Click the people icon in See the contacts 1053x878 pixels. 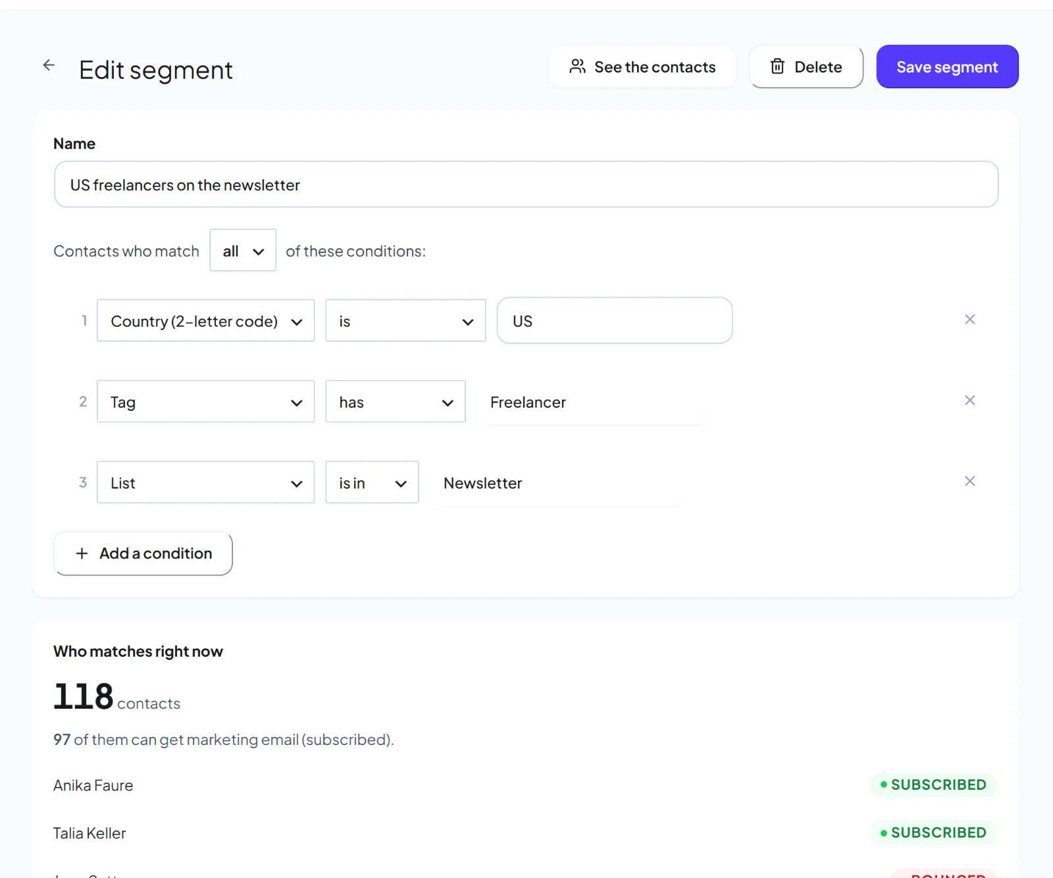coord(577,67)
